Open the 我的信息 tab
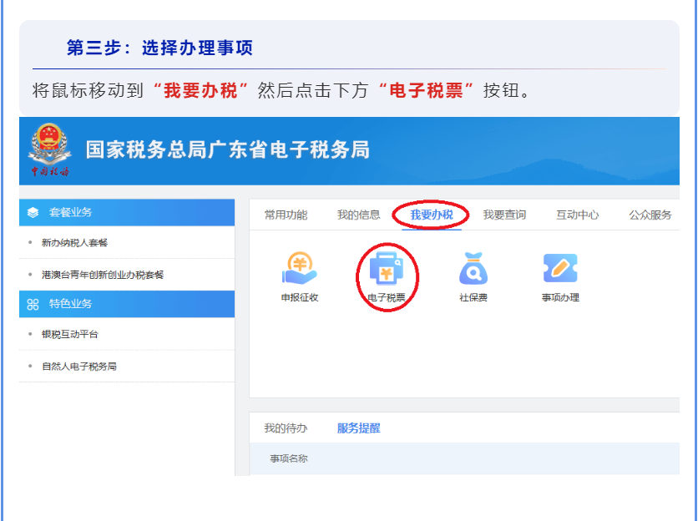The width and height of the screenshot is (698, 521). pyautogui.click(x=358, y=215)
